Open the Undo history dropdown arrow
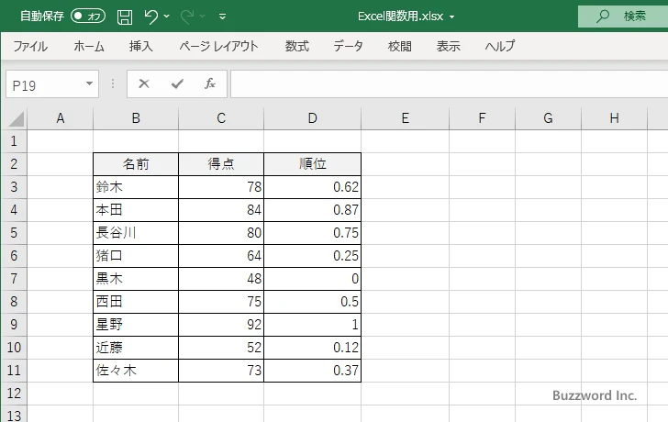Screen dimensions: 668x422 167,17
